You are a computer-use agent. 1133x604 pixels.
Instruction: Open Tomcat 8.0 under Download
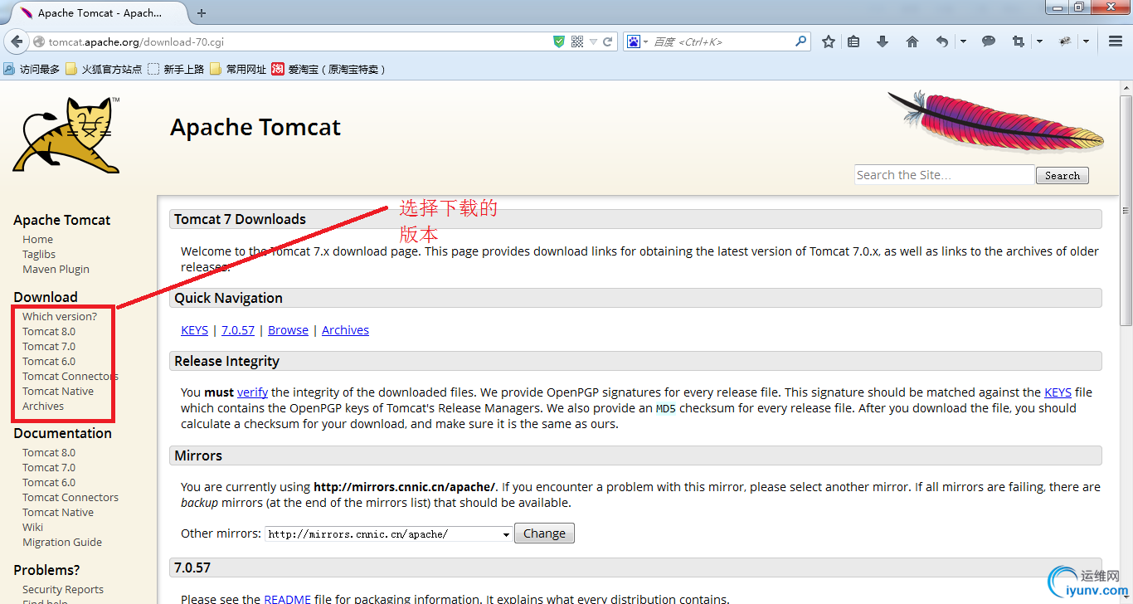49,331
